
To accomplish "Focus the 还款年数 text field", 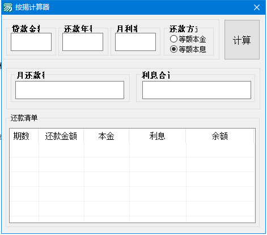I will pyautogui.click(x=83, y=42).
